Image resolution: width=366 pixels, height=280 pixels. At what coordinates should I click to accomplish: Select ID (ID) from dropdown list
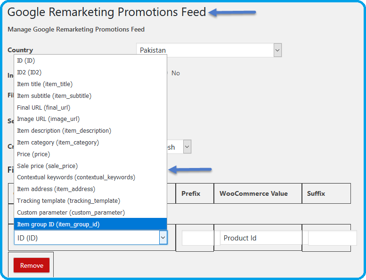coord(90,61)
